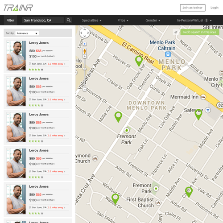
Task: Click the green pin on Oak Grove Ave
Action: point(139,61)
